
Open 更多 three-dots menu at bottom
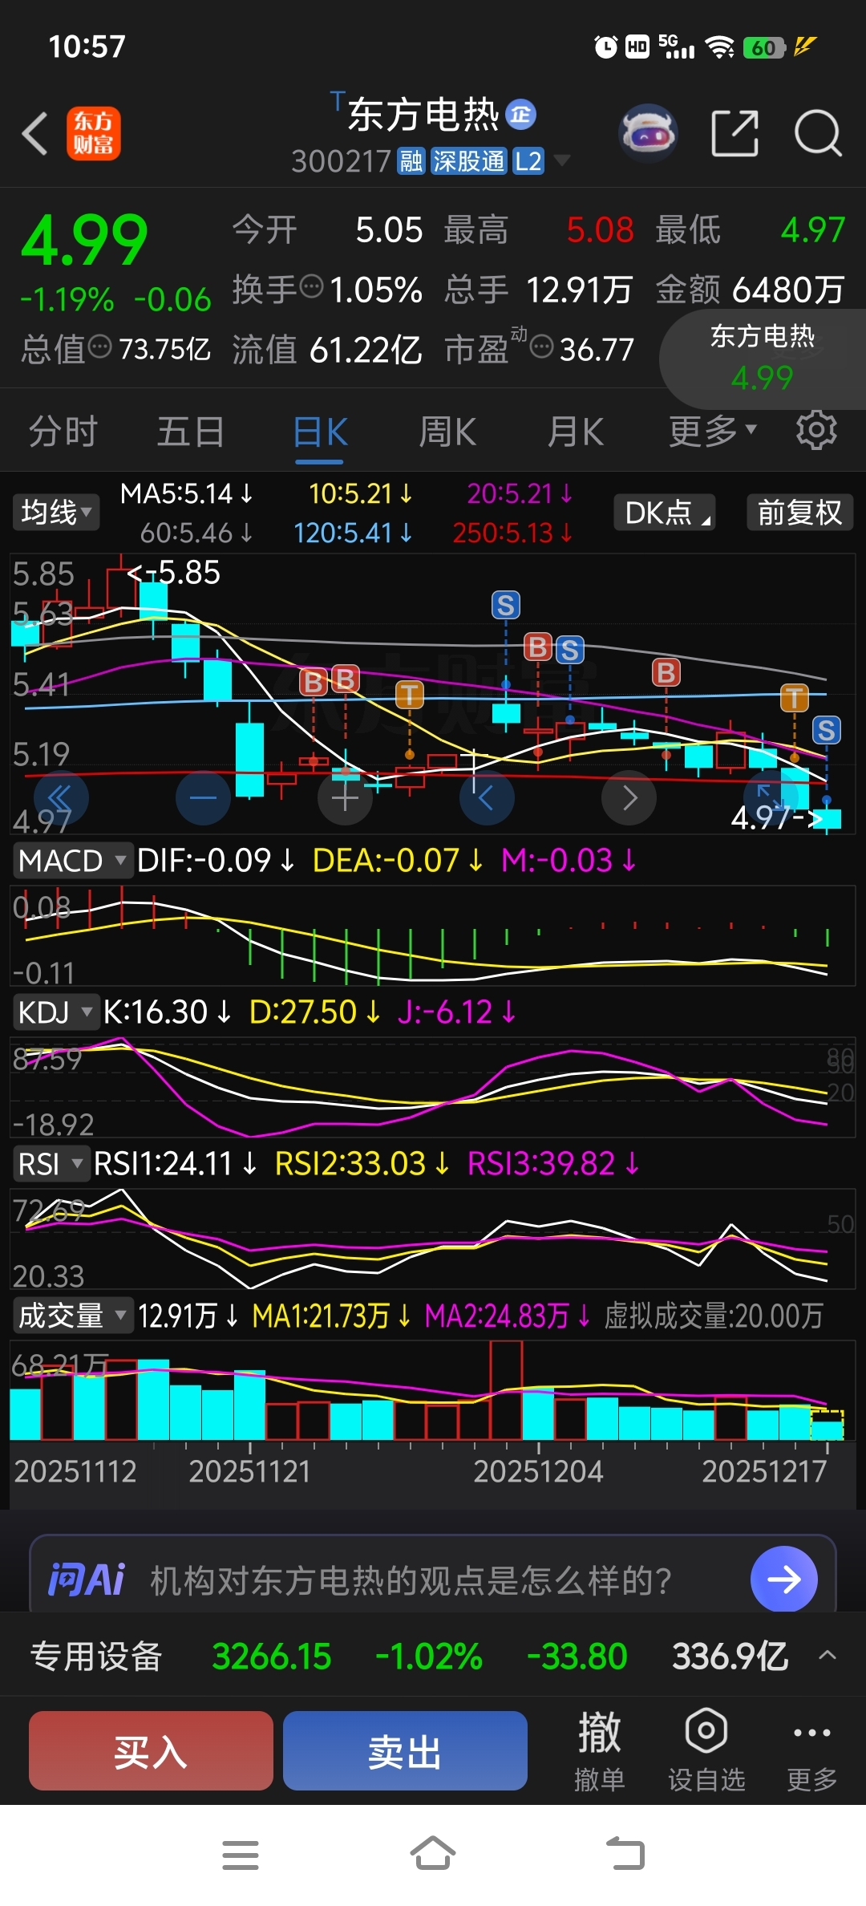[x=811, y=1751]
